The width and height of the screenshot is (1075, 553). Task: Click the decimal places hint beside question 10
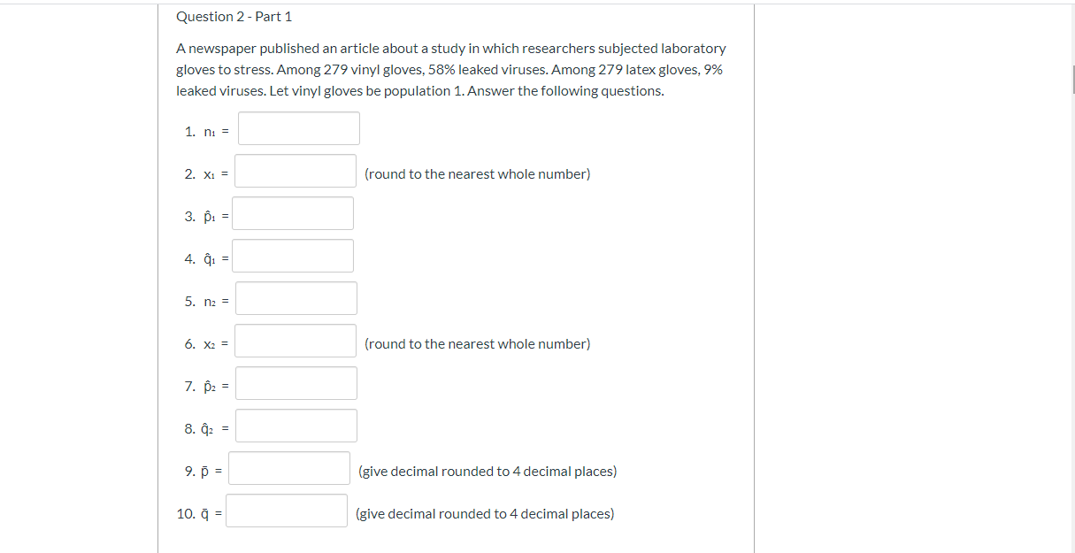[x=484, y=513]
